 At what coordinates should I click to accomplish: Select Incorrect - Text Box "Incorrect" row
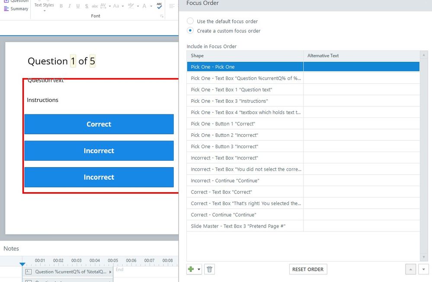pos(303,158)
